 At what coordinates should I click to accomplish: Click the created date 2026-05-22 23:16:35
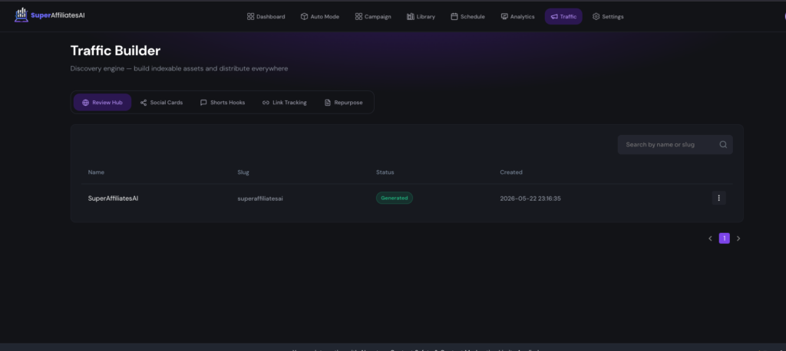[x=530, y=198]
